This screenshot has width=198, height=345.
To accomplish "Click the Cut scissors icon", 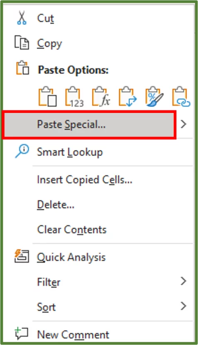I will [22, 17].
